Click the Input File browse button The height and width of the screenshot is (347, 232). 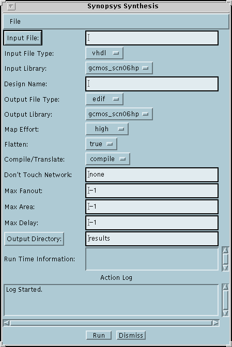coord(23,38)
